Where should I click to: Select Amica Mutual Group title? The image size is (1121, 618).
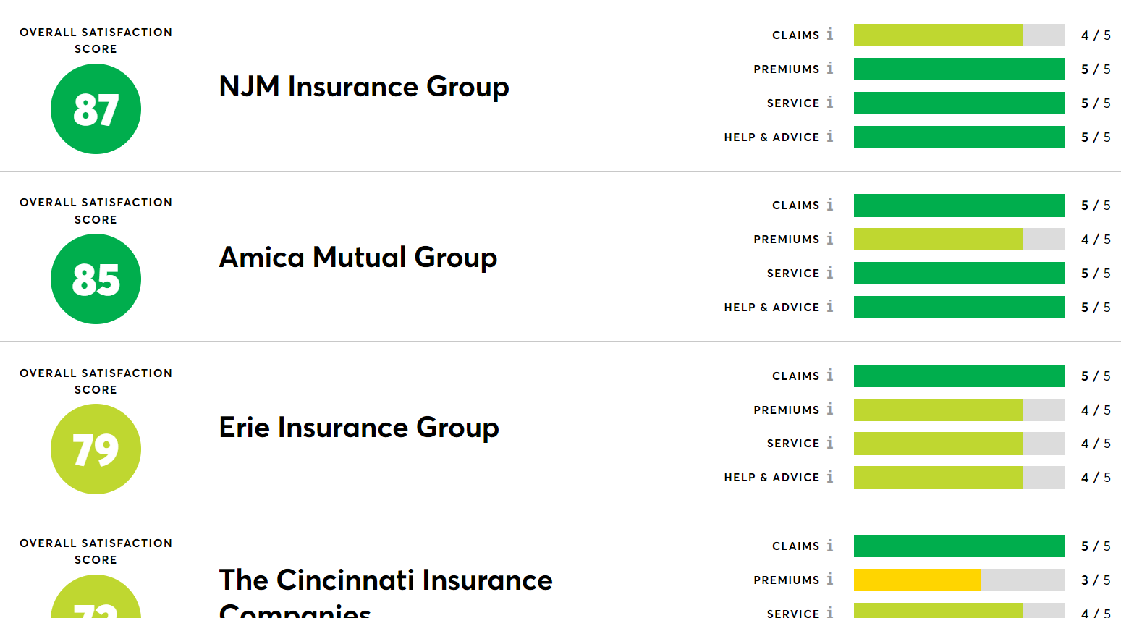click(x=358, y=258)
